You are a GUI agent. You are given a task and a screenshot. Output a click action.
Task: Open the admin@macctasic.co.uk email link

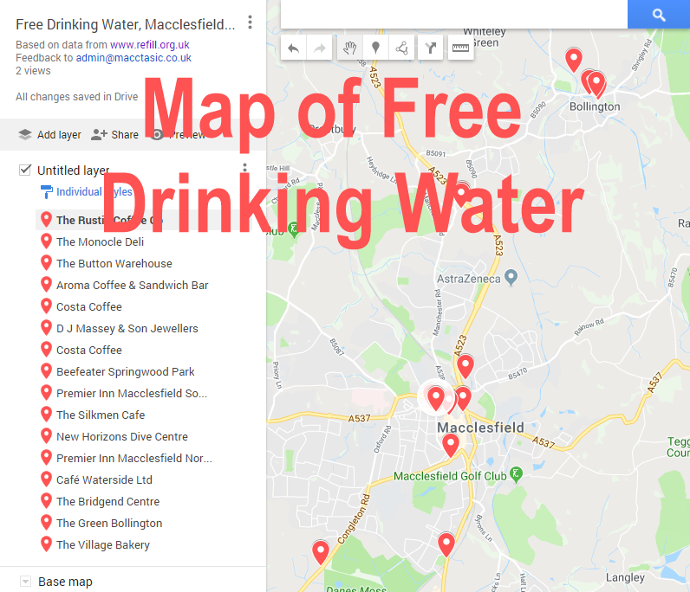[133, 58]
